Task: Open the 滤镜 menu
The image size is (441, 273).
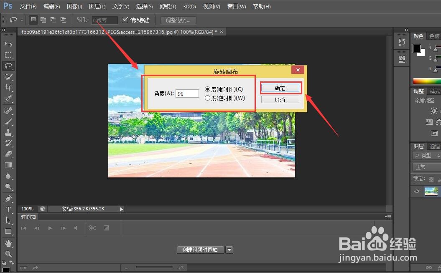Action: (x=168, y=6)
